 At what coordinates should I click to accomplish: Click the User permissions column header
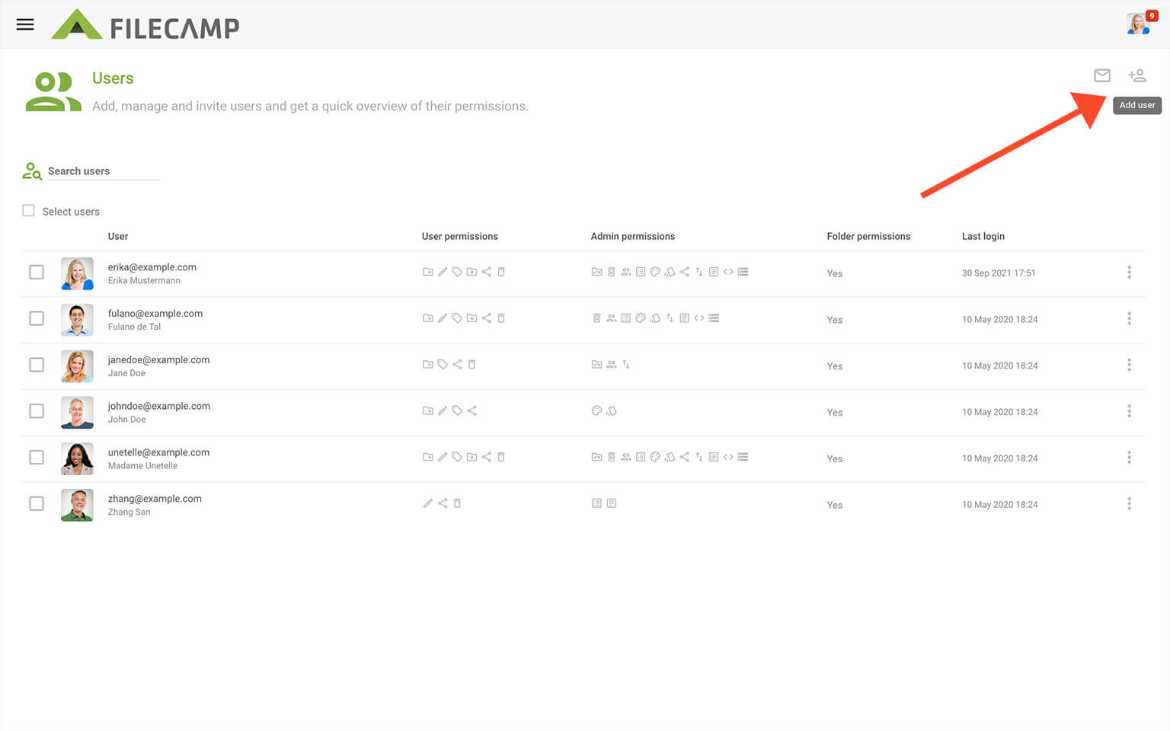(x=459, y=236)
